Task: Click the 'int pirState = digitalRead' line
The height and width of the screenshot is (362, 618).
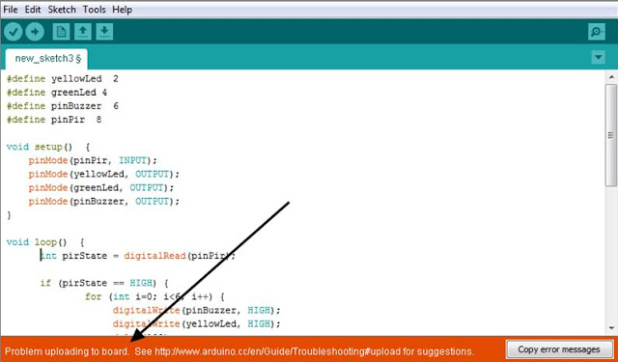Action: point(138,256)
